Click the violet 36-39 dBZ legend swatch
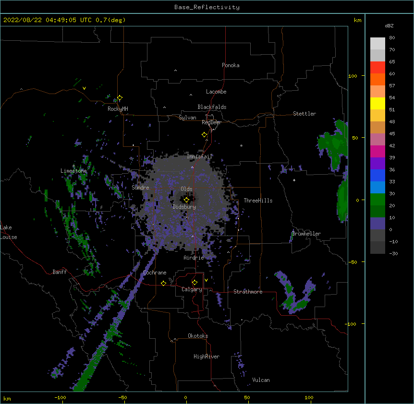This screenshot has height=404, width=414. point(377,164)
